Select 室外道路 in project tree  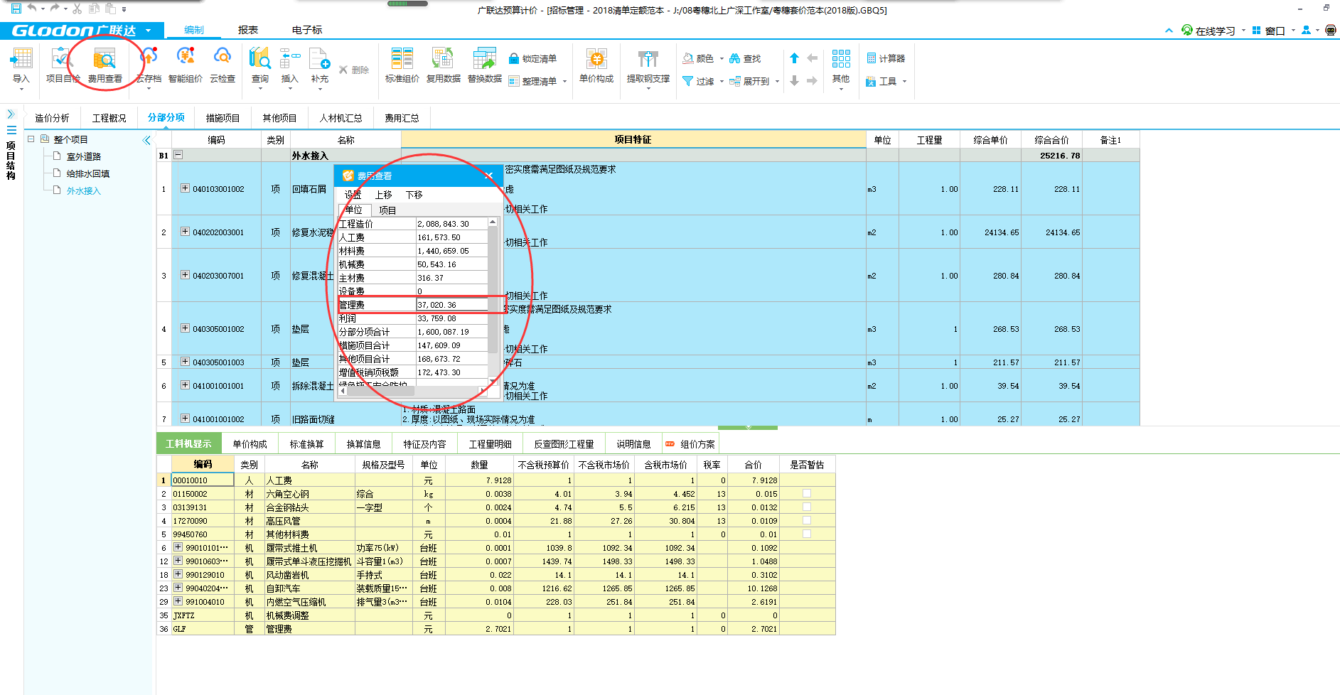pyautogui.click(x=84, y=156)
